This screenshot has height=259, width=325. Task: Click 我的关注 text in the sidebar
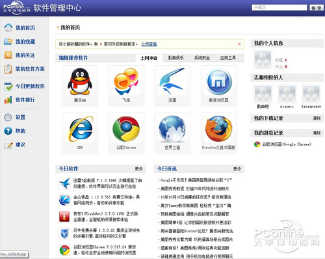(25, 55)
